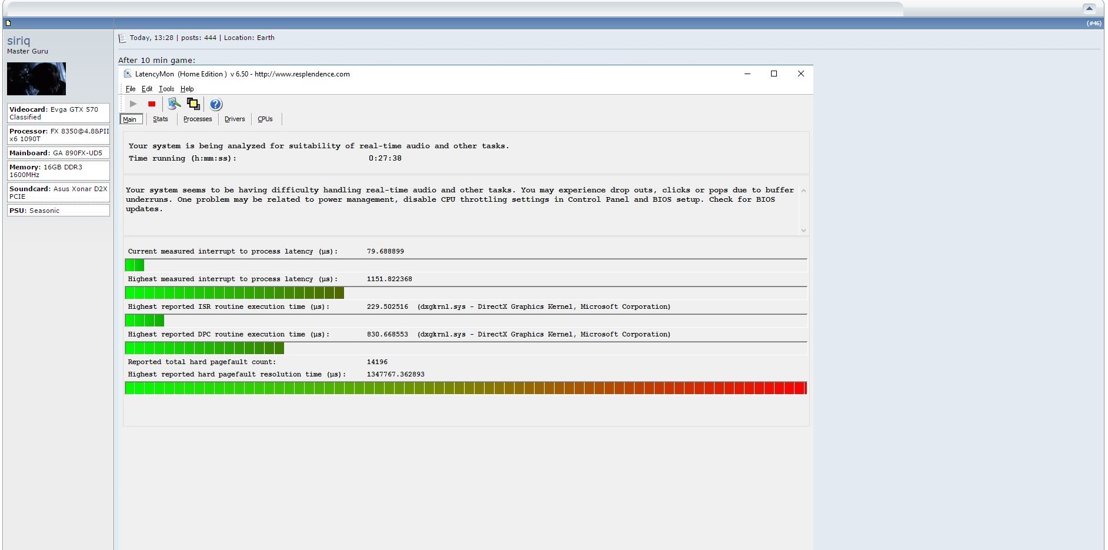Click the copy report windows toolbar icon

(x=193, y=104)
